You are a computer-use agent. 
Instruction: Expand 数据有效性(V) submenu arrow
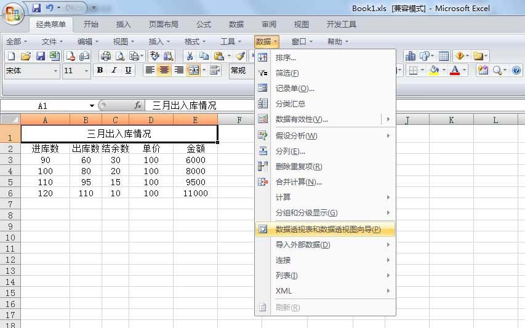click(388, 119)
